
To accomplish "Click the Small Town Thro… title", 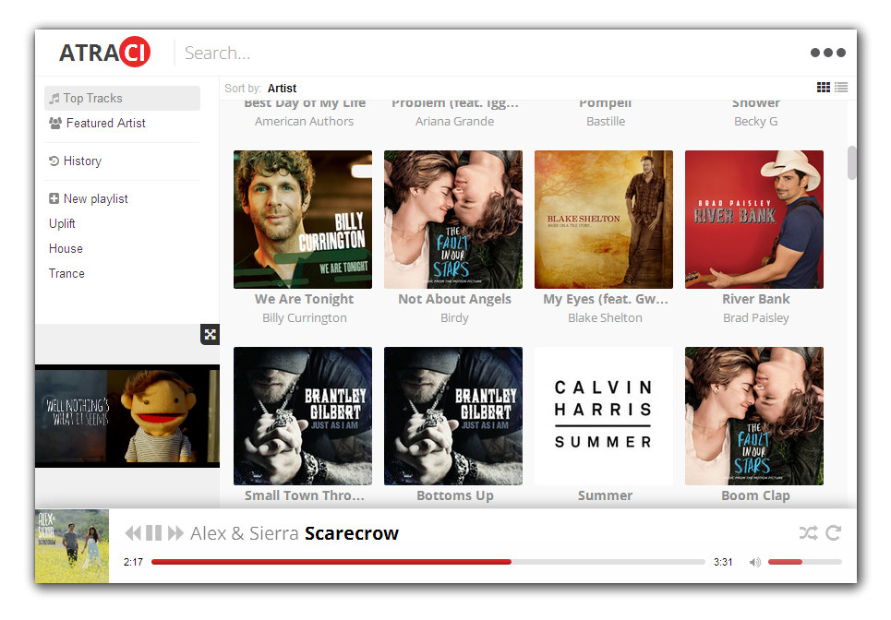I will click(304, 495).
